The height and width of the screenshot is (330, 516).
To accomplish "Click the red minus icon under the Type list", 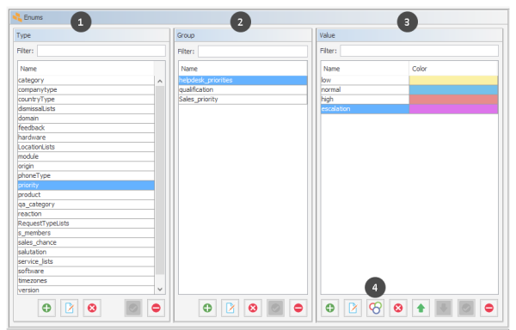I will click(x=156, y=308).
